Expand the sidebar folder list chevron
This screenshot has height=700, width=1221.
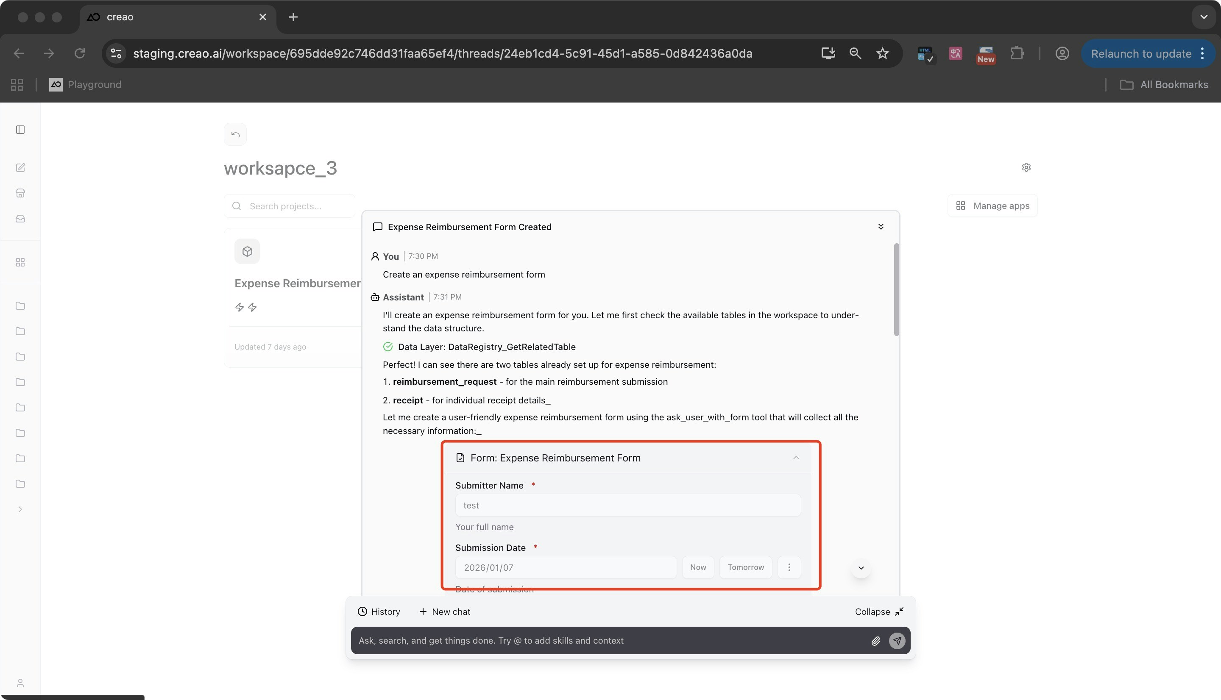pos(20,509)
